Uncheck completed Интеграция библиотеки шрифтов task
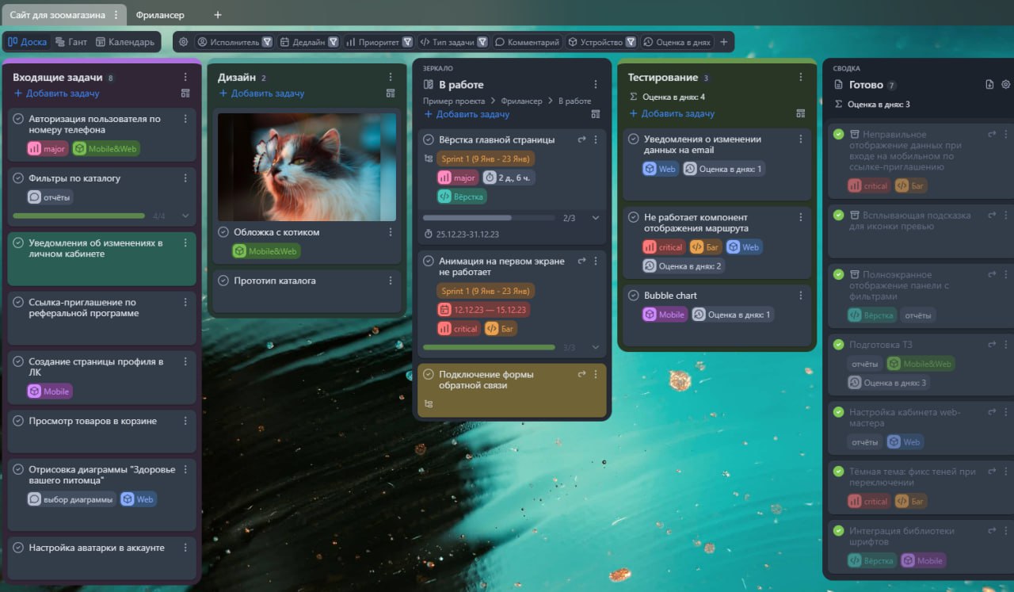Screen dimensions: 1014x592 click(x=839, y=531)
